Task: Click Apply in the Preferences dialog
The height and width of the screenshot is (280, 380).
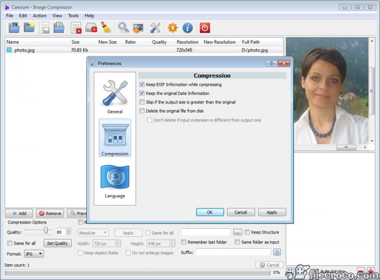Action: tap(272, 212)
